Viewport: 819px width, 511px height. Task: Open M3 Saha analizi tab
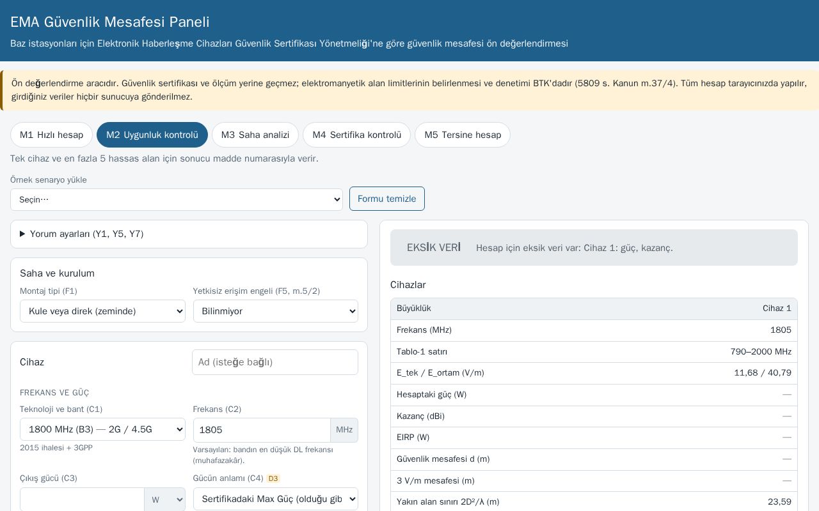(255, 135)
